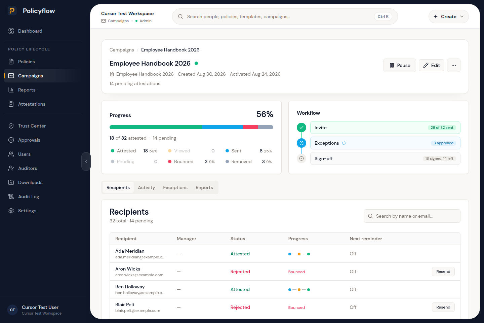Image resolution: width=484 pixels, height=323 pixels.
Task: Pause the Employee Handbook 2026 campaign
Action: pos(400,65)
